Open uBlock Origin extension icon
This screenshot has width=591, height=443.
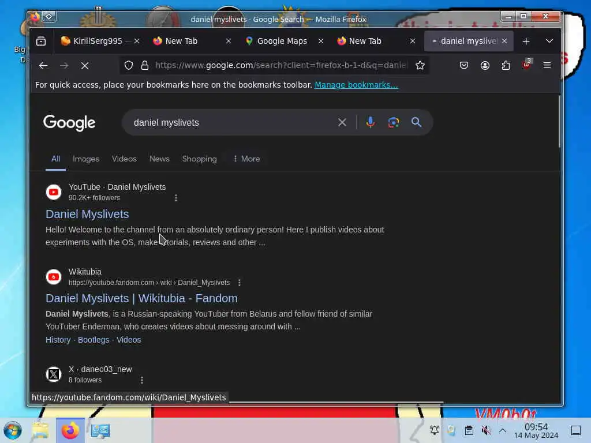(x=526, y=65)
